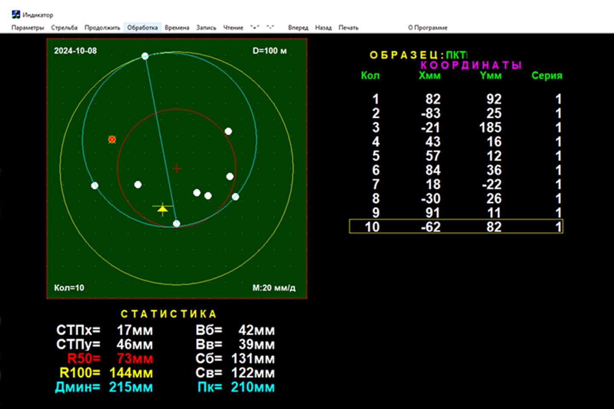This screenshot has height=409, width=614.
Task: Click the "+" zoom menu item
Action: click(255, 27)
